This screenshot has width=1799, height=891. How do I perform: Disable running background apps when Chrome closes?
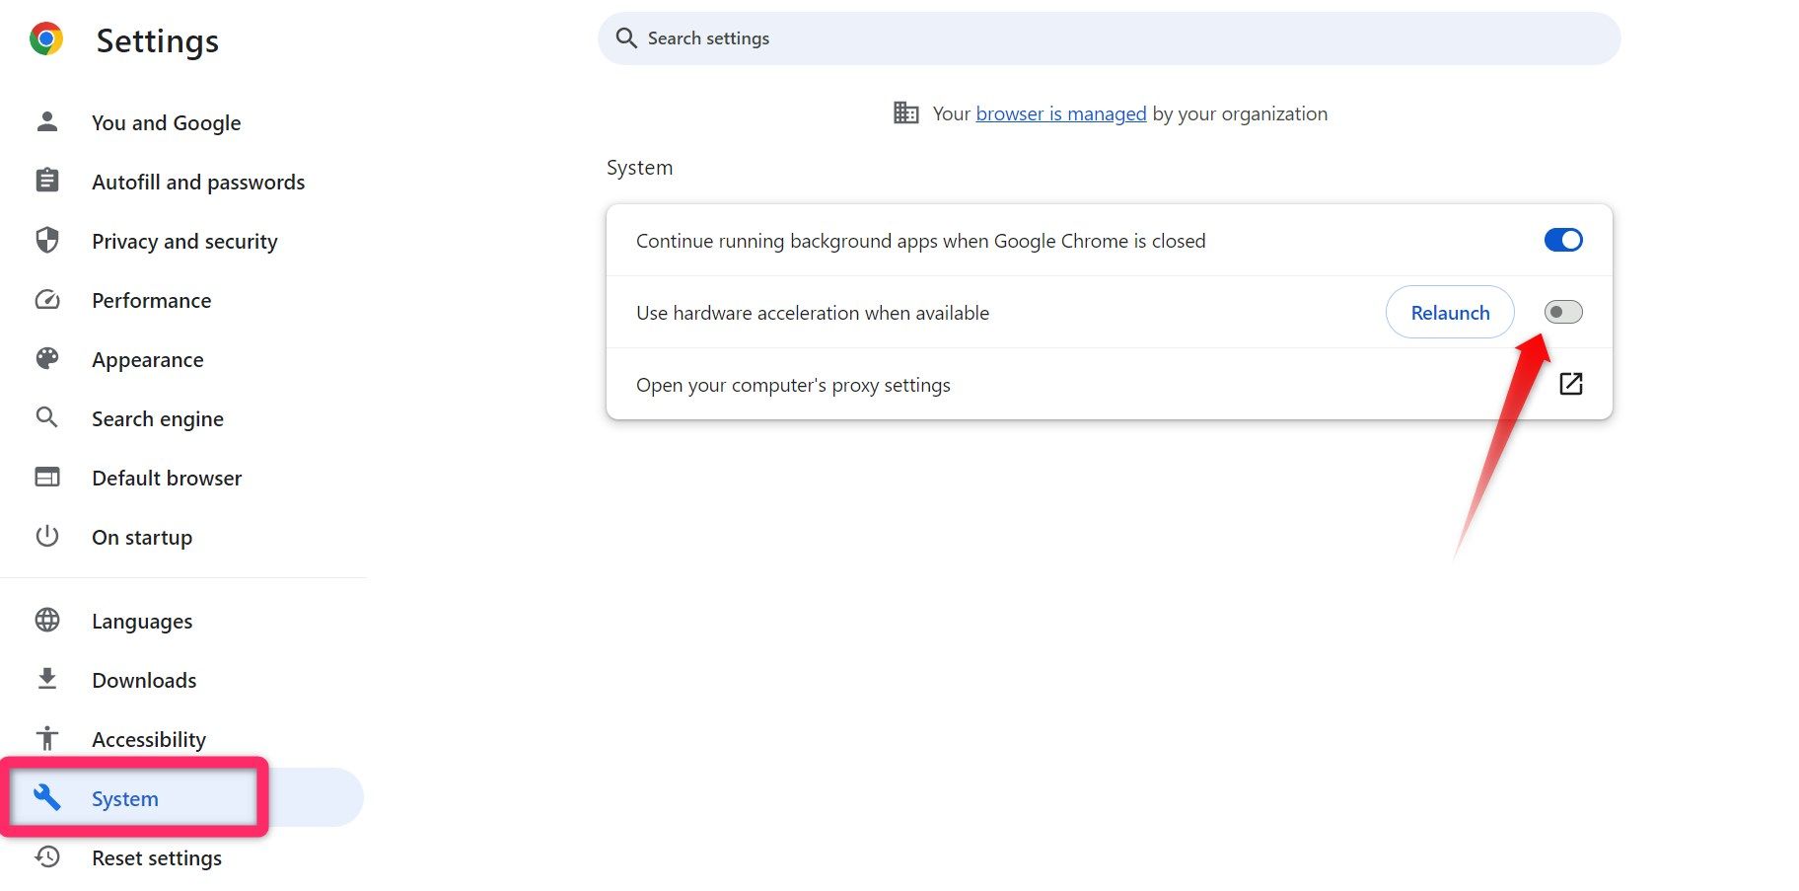[x=1562, y=240]
